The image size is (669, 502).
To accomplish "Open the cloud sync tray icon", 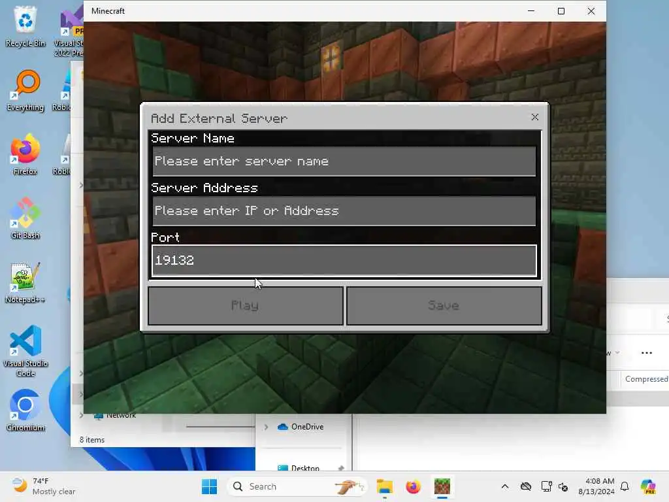I will tap(526, 486).
